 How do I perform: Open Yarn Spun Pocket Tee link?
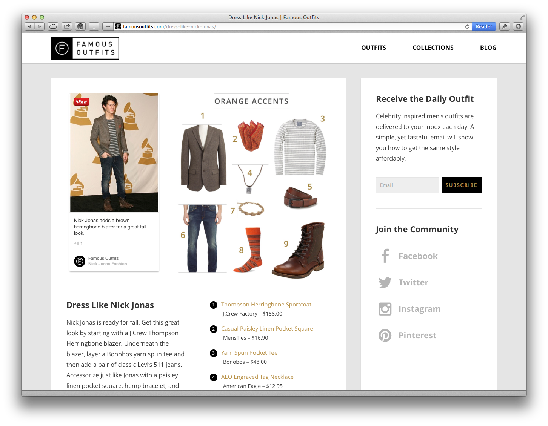point(249,353)
